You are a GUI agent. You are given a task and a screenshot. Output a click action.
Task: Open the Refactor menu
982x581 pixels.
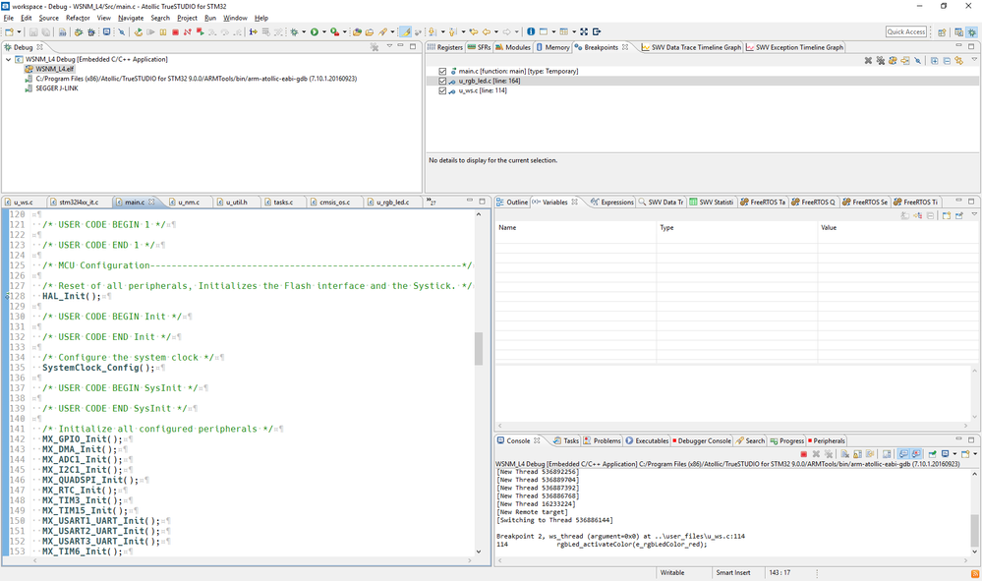click(78, 18)
